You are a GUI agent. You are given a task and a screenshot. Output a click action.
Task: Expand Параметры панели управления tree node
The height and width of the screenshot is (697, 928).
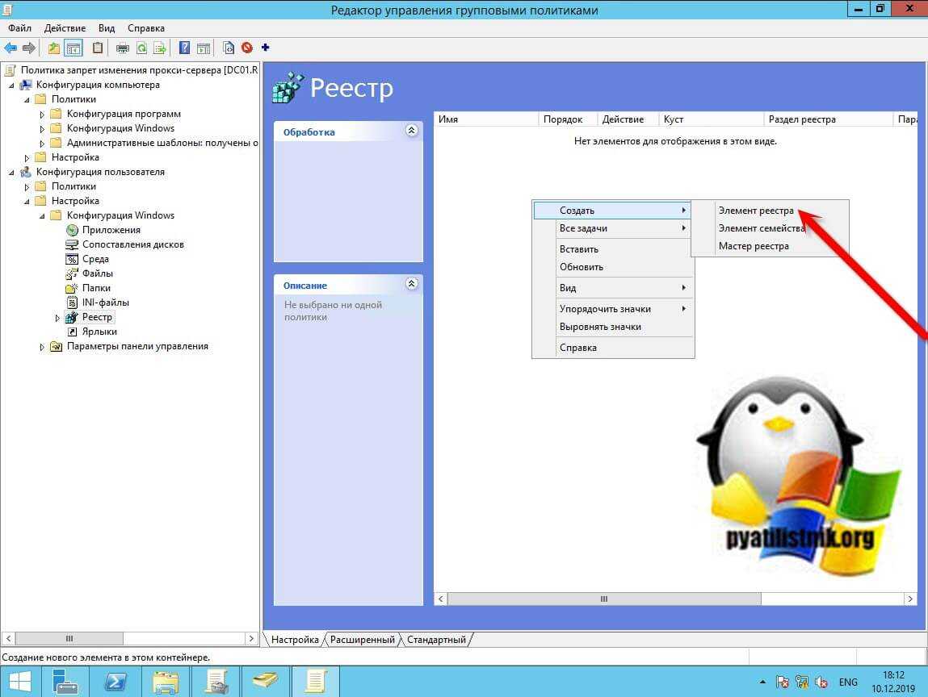[x=43, y=347]
